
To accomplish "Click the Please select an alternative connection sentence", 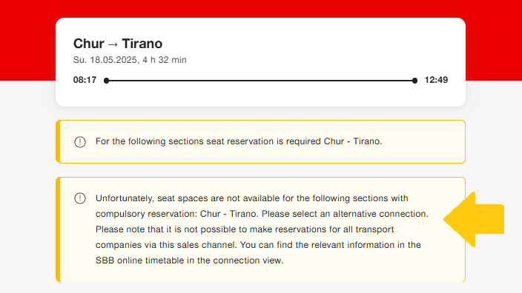I will click(x=345, y=214).
